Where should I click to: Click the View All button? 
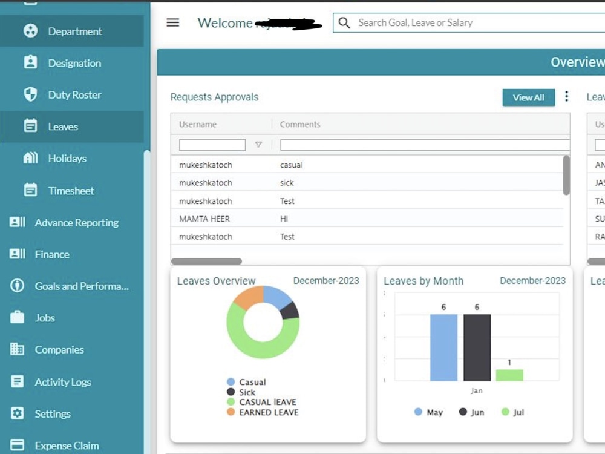coord(528,97)
